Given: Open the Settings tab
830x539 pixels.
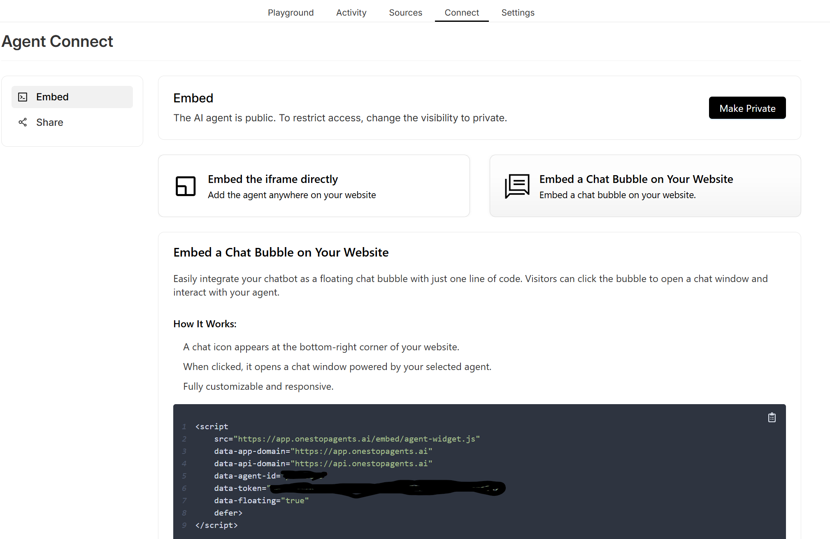Looking at the screenshot, I should (518, 12).
